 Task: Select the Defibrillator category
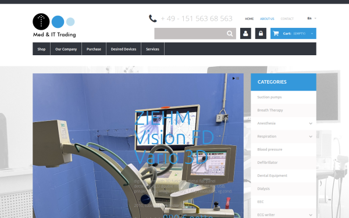(x=283, y=163)
